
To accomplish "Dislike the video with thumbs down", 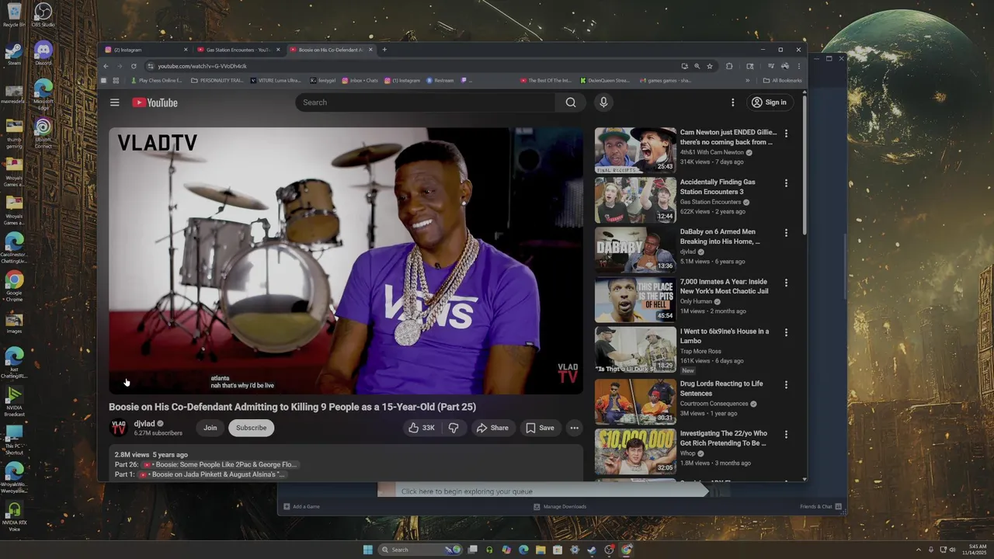I will 454,428.
